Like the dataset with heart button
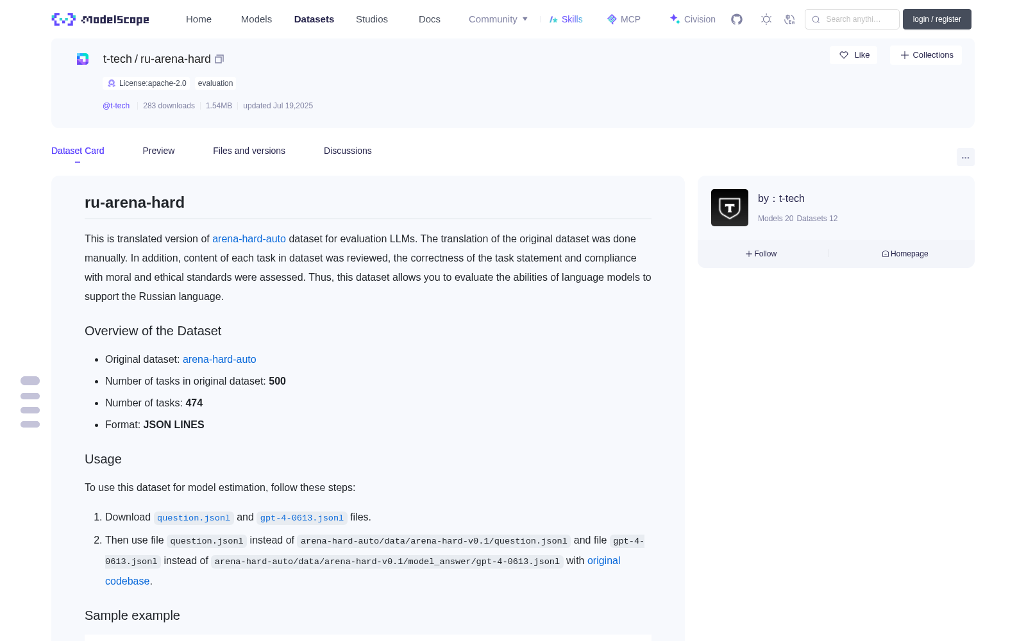 pyautogui.click(x=854, y=55)
